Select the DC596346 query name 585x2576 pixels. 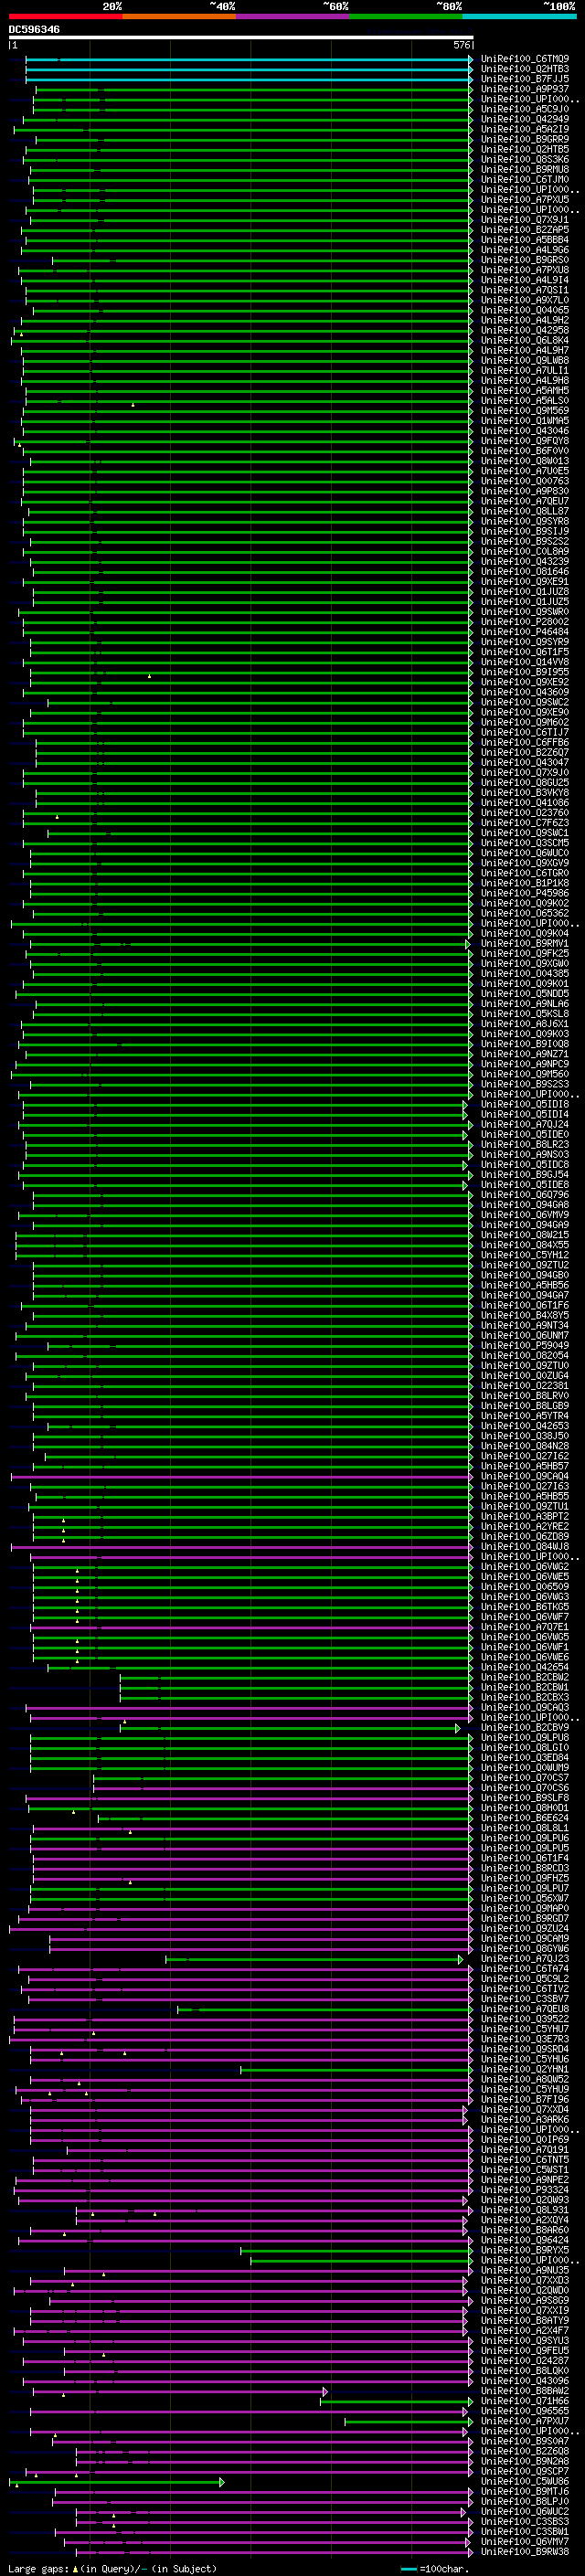34,29
